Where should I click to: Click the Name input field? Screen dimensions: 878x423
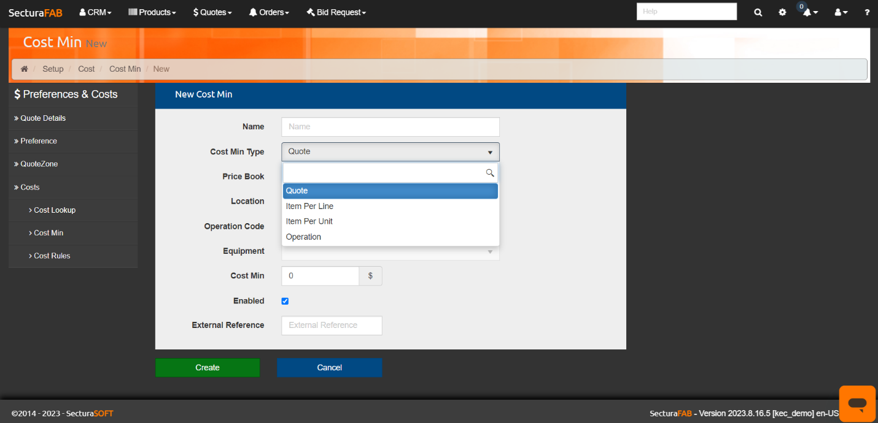click(x=390, y=127)
